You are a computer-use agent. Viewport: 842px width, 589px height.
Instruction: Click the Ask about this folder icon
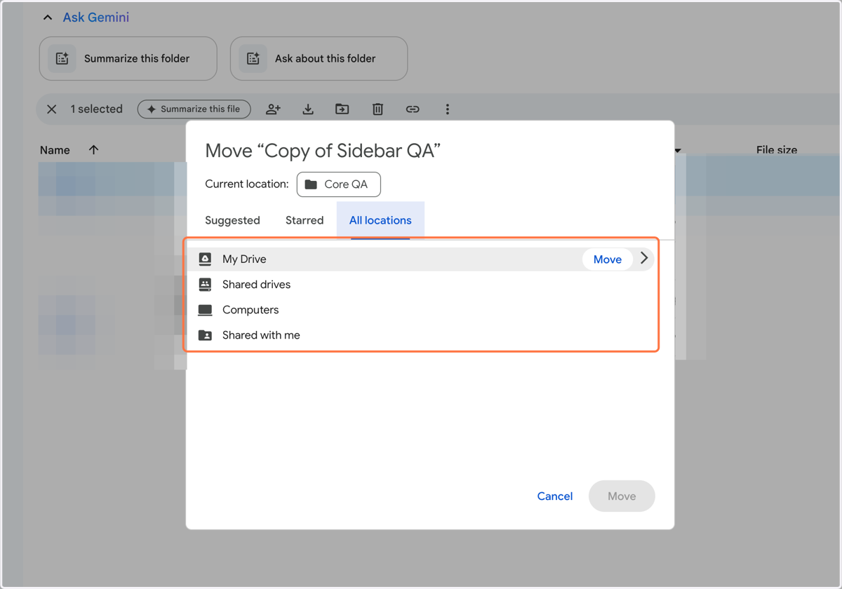click(x=253, y=59)
